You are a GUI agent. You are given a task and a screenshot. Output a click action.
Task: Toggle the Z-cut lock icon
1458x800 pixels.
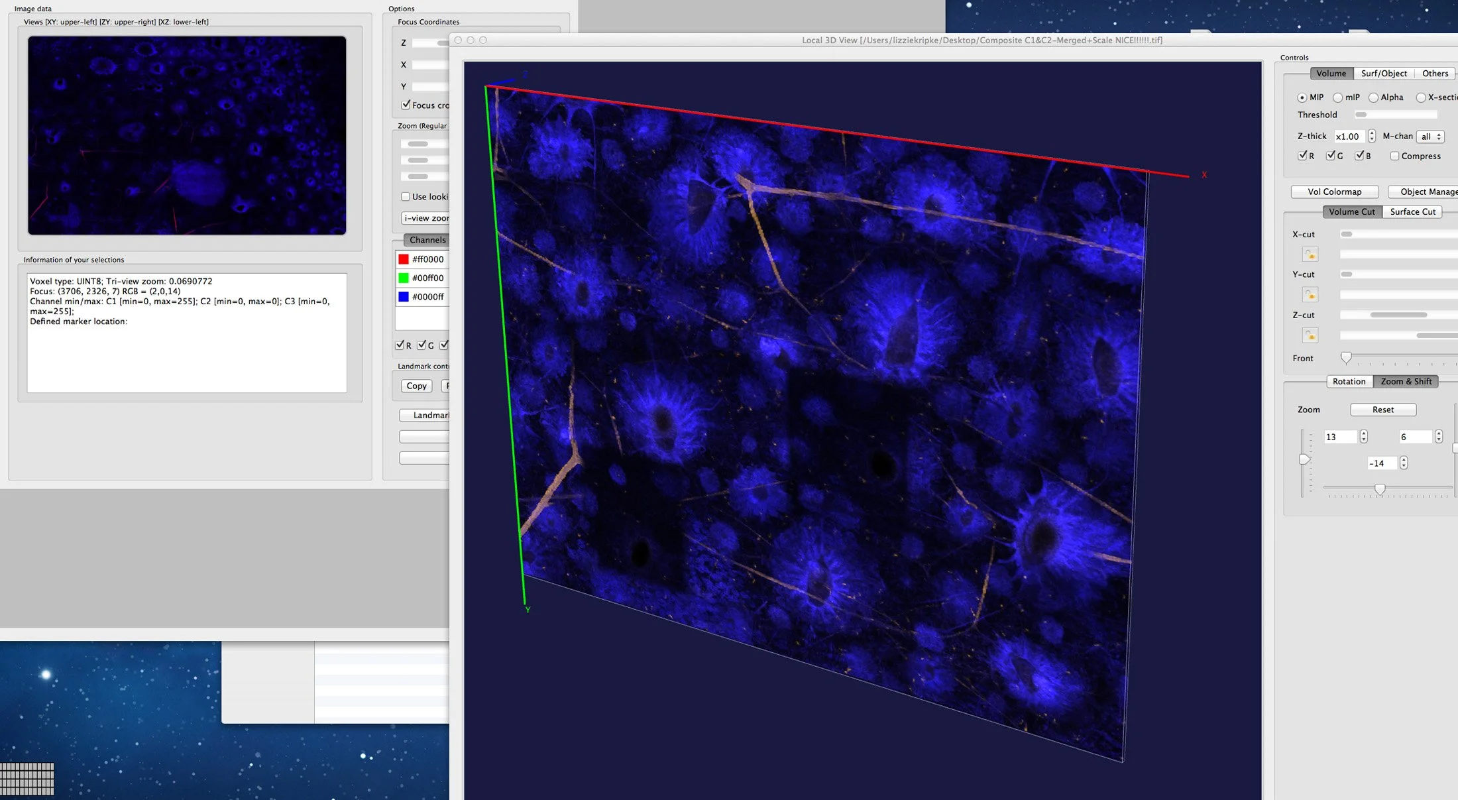[x=1310, y=335]
